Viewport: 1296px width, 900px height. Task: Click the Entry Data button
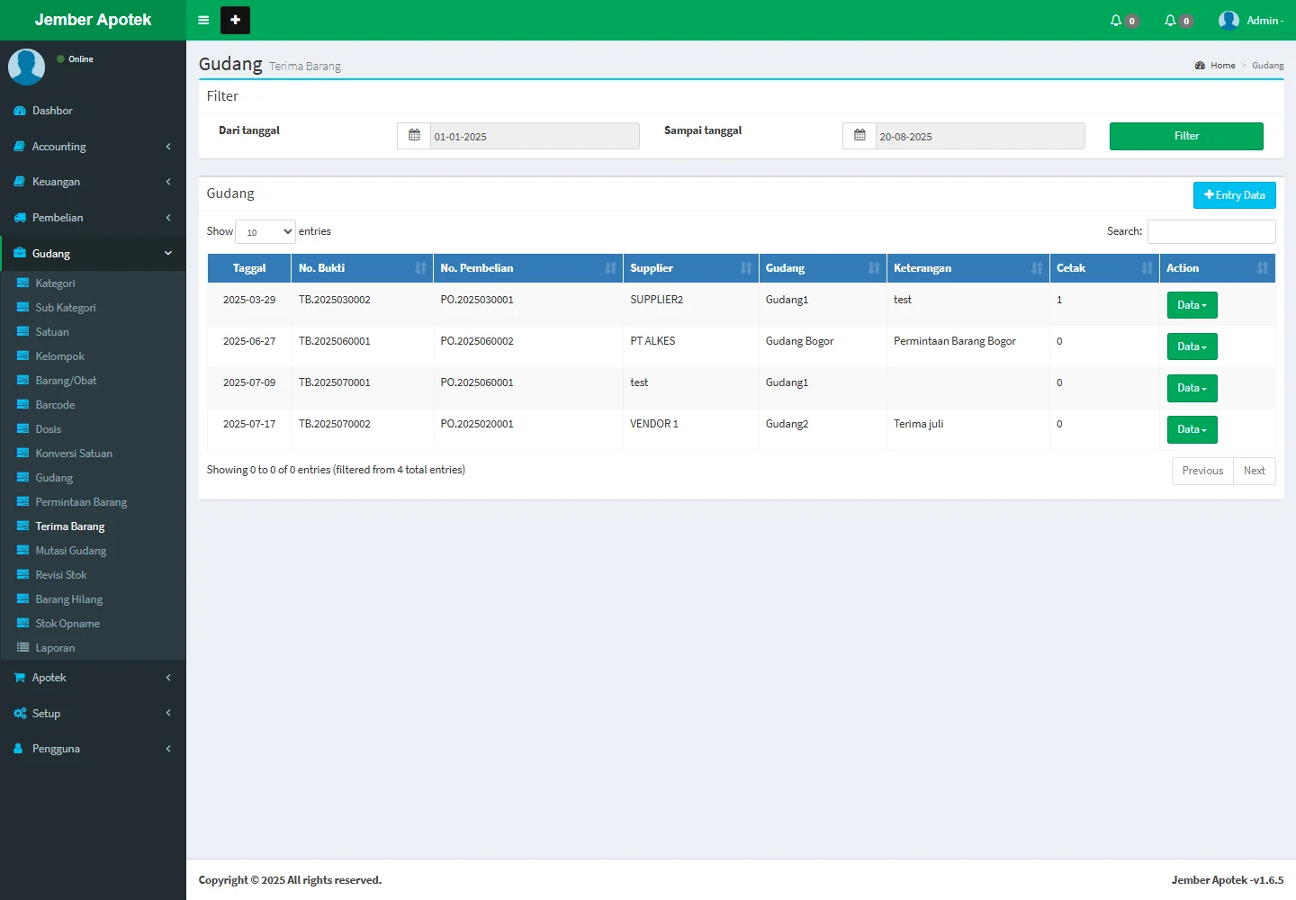pos(1234,195)
